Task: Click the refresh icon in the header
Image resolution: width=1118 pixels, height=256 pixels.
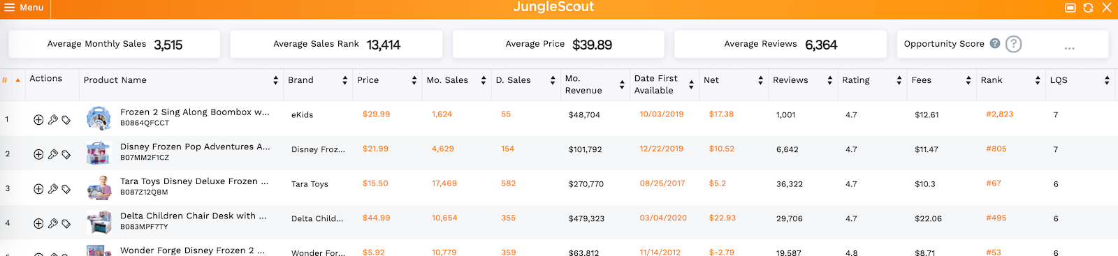Action: click(1088, 8)
